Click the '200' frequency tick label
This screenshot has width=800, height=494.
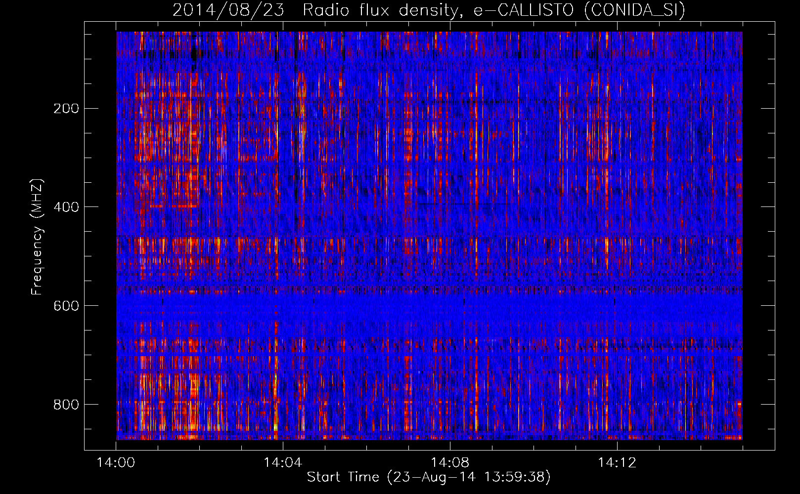point(66,109)
